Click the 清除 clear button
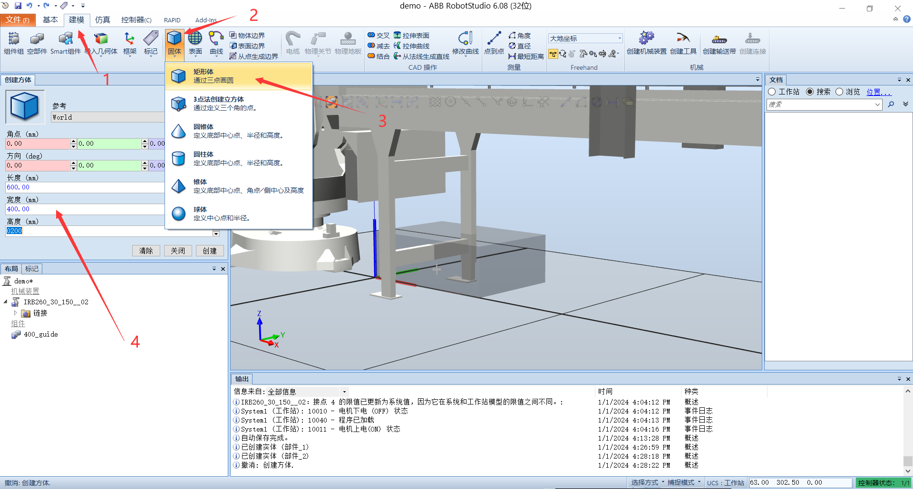Screen dimensions: 913x489 point(146,251)
